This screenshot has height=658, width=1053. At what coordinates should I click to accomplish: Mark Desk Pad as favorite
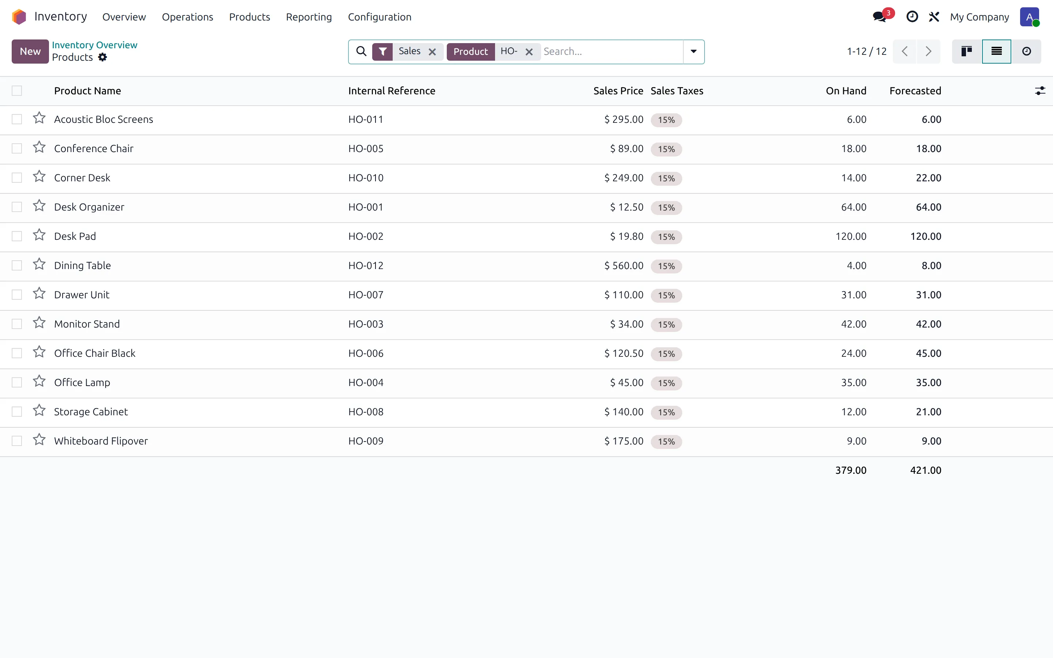tap(39, 235)
